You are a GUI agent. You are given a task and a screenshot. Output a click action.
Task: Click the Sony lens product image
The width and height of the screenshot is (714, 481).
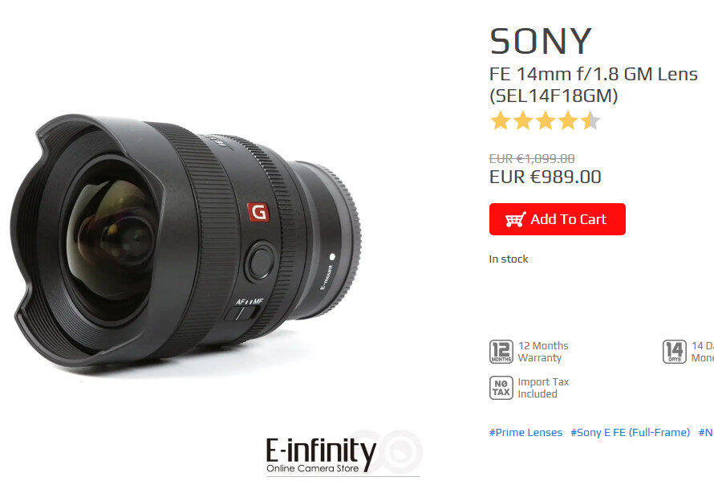[x=186, y=241]
